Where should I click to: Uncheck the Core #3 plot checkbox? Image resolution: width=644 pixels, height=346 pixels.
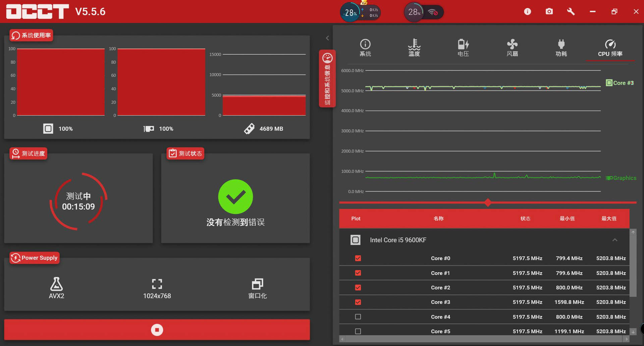tap(358, 302)
